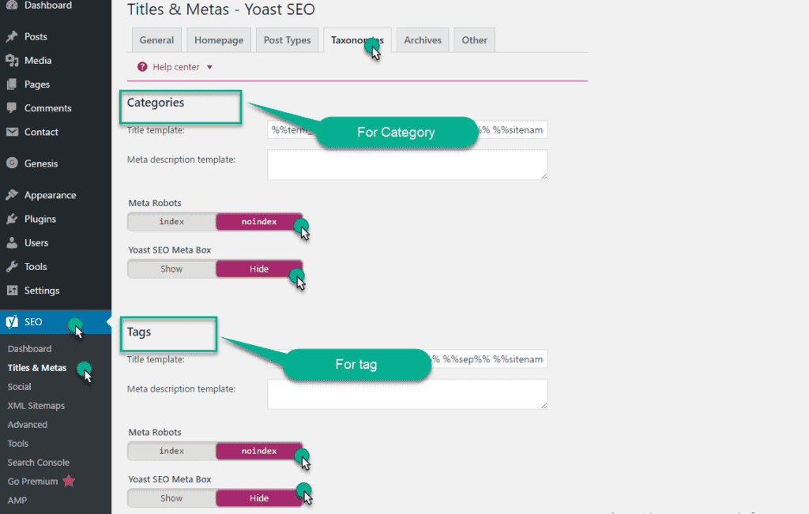
Task: Select the Genesis icon in sidebar
Action: click(12, 163)
